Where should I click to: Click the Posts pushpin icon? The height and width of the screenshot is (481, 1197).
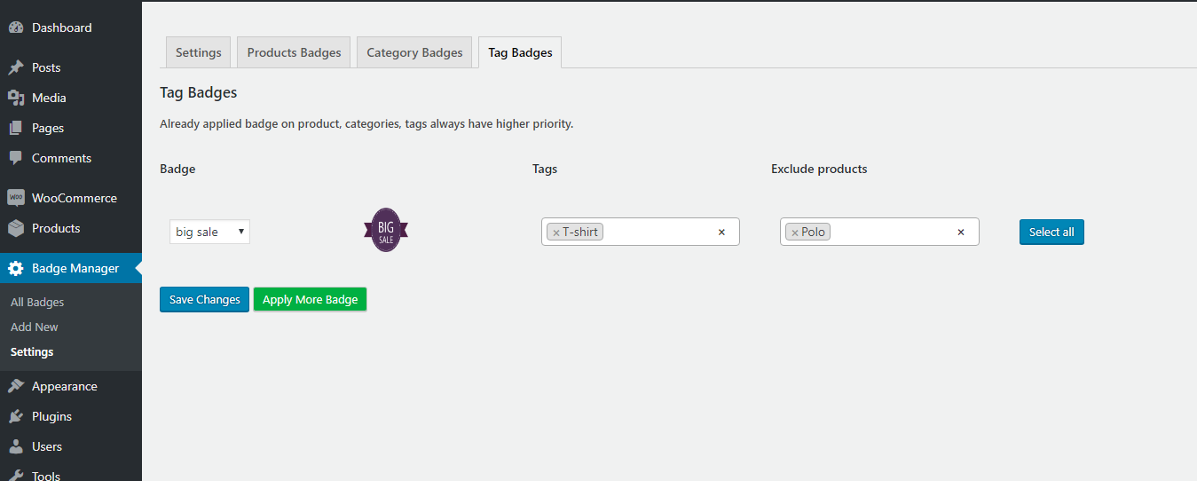16,68
